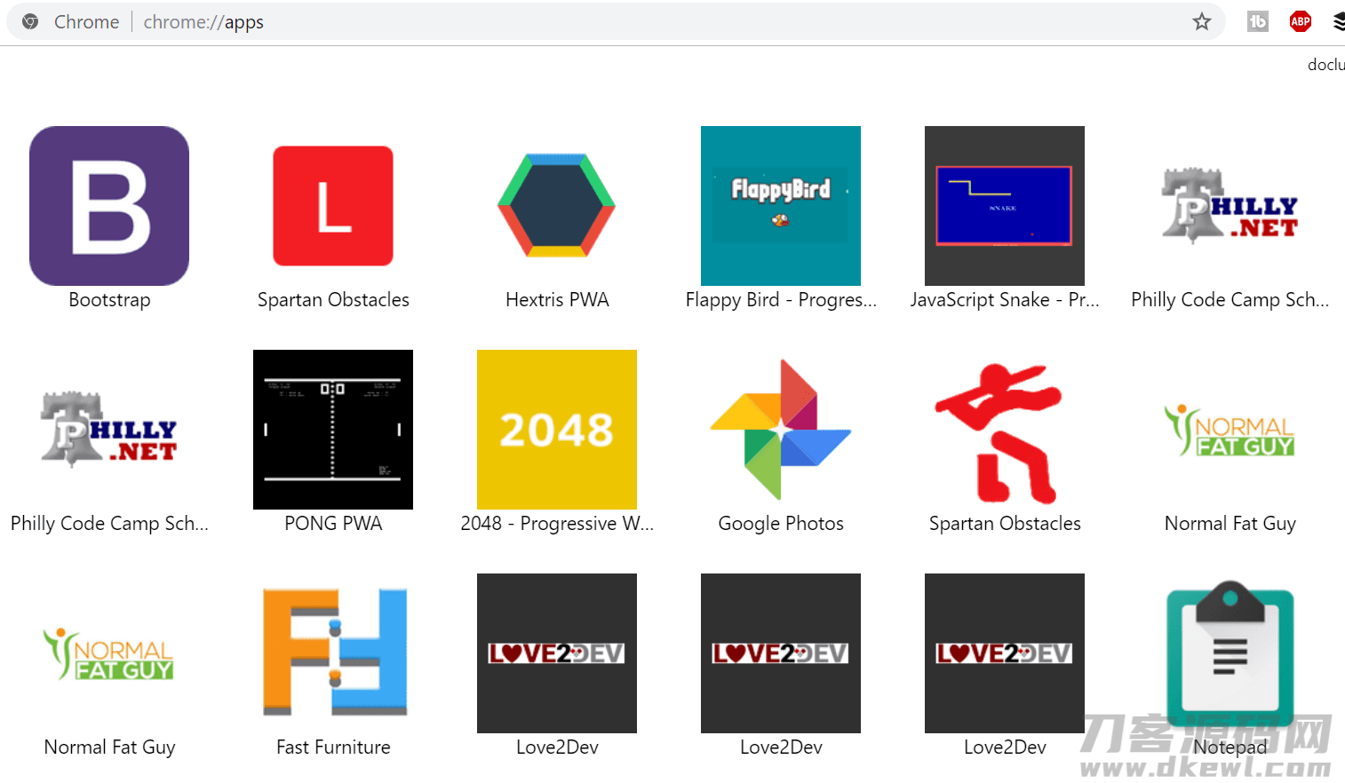Open the Hextris PWA hexagon app
1345x783 pixels.
tap(557, 206)
